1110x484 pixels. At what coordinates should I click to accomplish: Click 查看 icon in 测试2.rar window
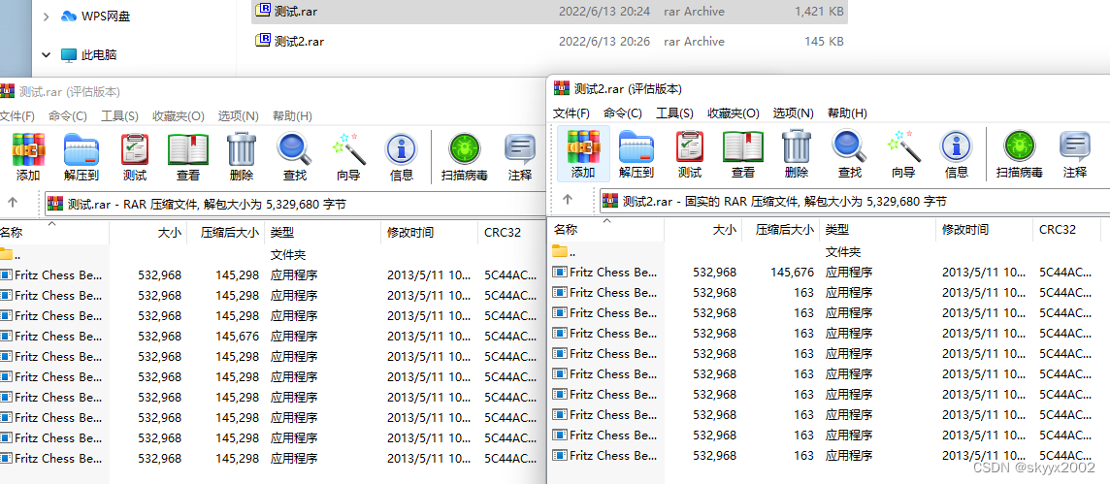click(x=743, y=154)
